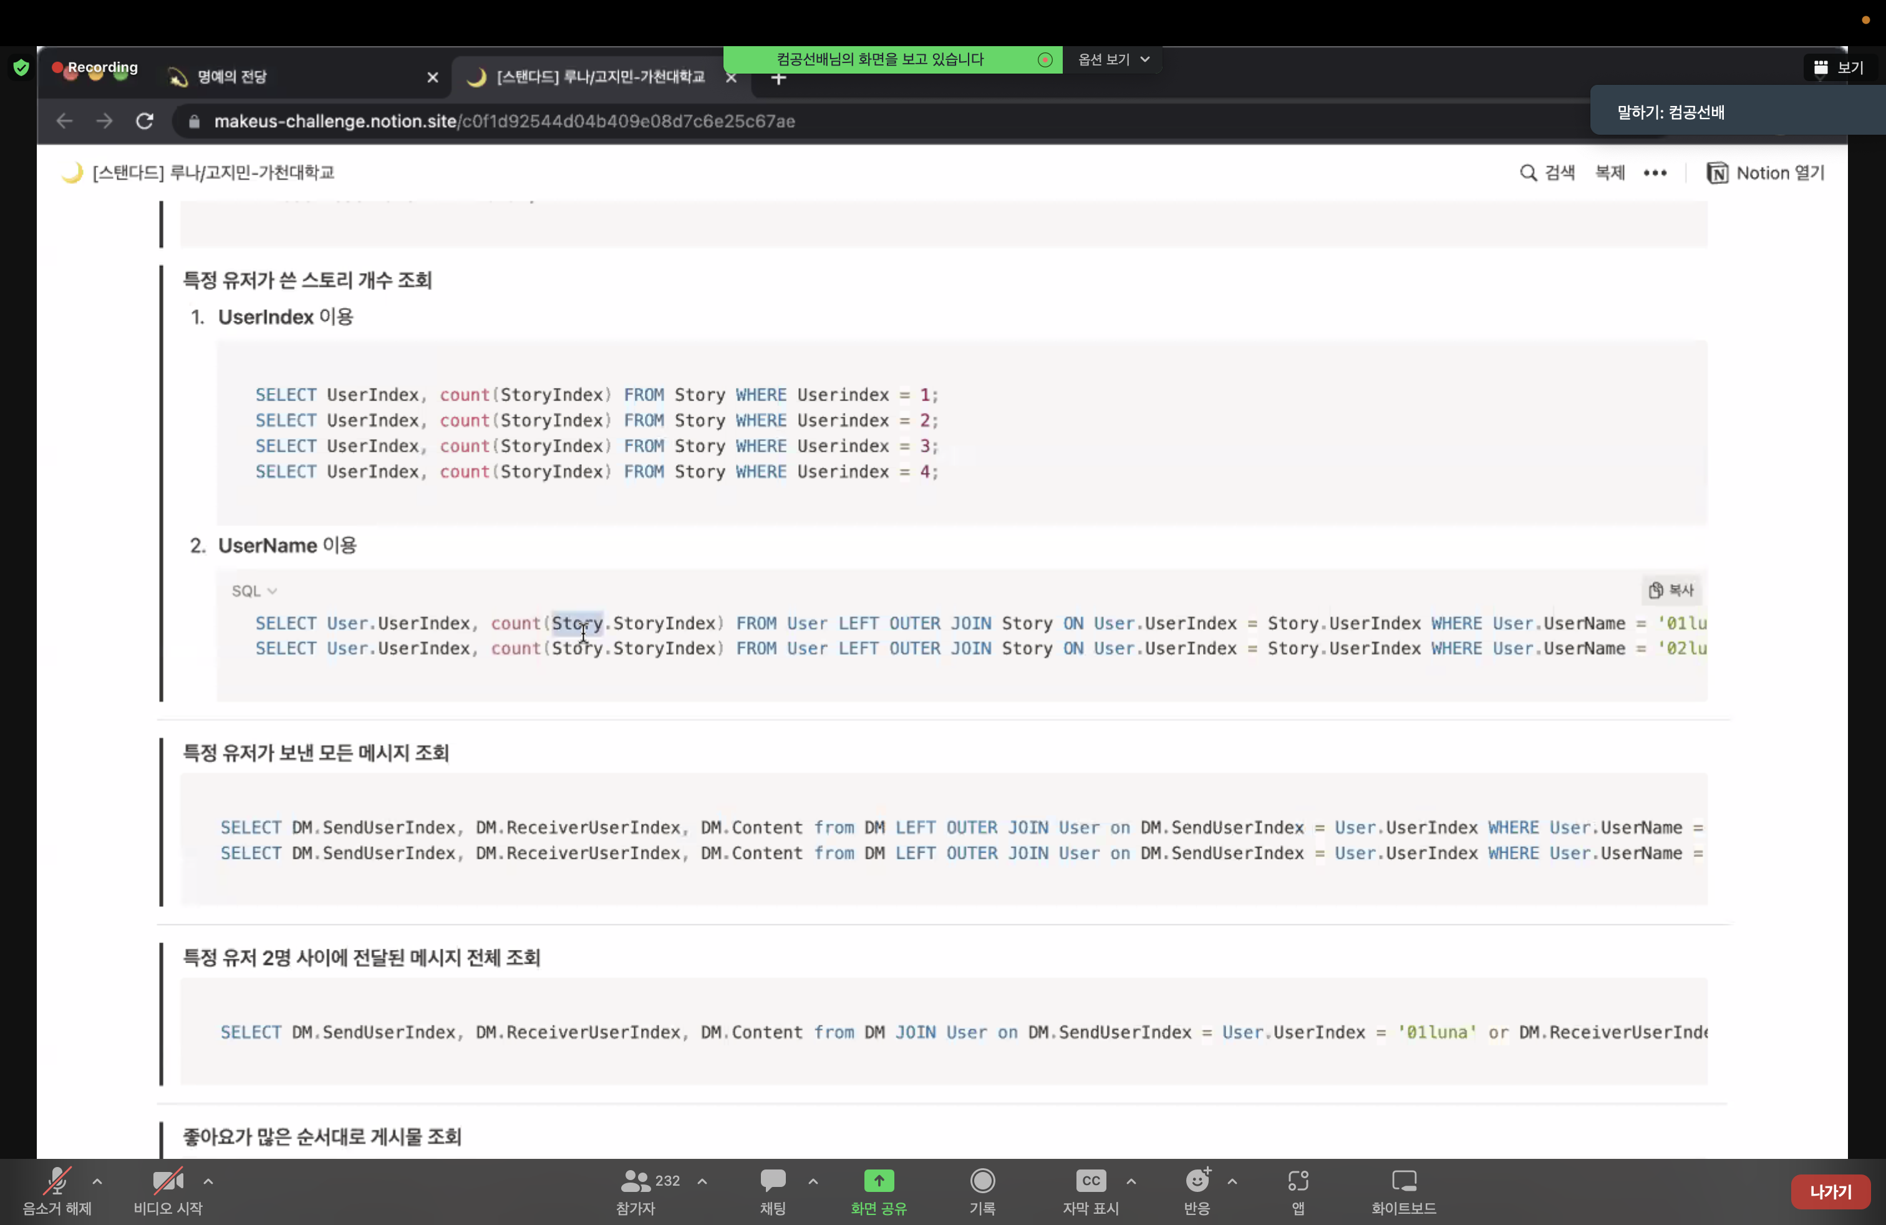The width and height of the screenshot is (1886, 1225).
Task: Click heading 특정 유저 2명 사이에 전달된 메시지
Action: pyautogui.click(x=361, y=957)
